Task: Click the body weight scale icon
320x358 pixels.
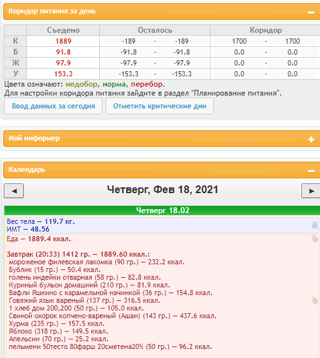Action: pyautogui.click(x=315, y=225)
